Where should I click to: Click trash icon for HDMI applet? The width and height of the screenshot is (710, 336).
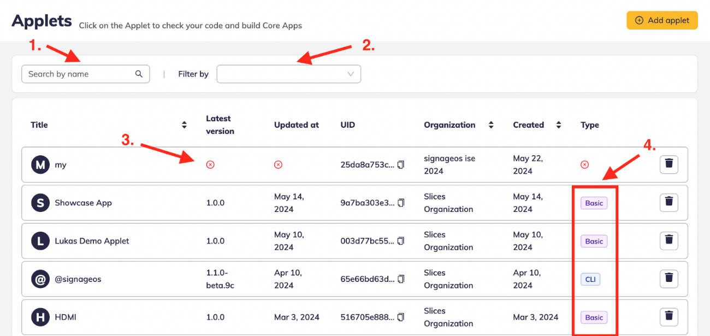pos(668,317)
